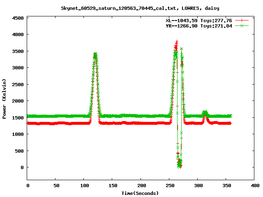Click the 400 x-axis tick label
This screenshot has width=263, height=197.
pos(255,186)
